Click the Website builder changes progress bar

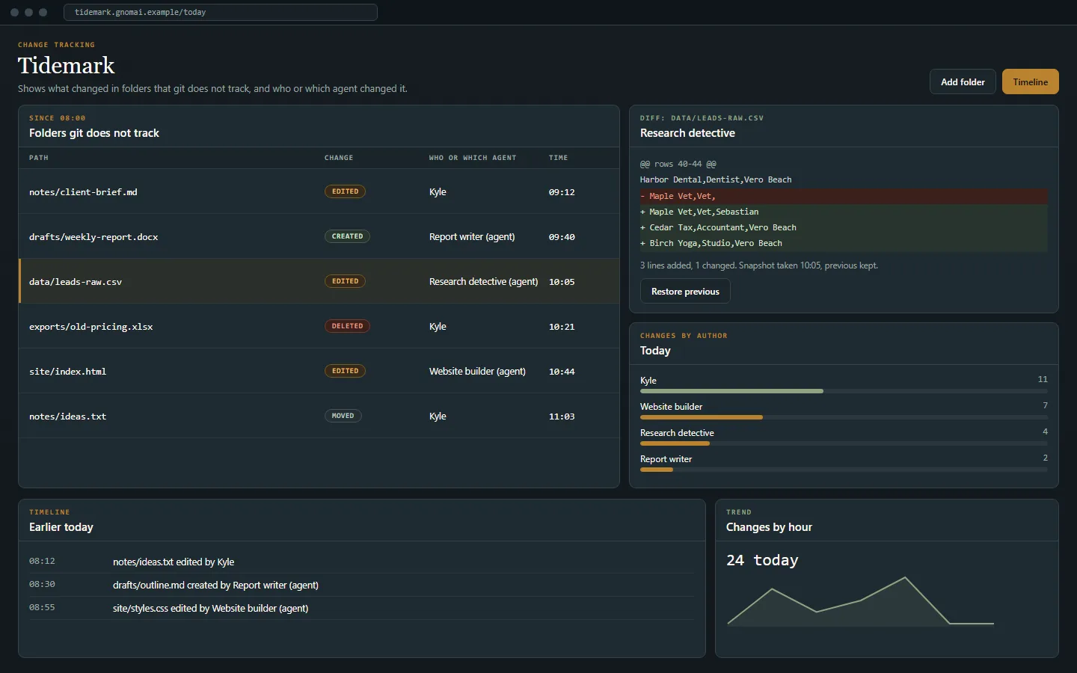(x=844, y=417)
